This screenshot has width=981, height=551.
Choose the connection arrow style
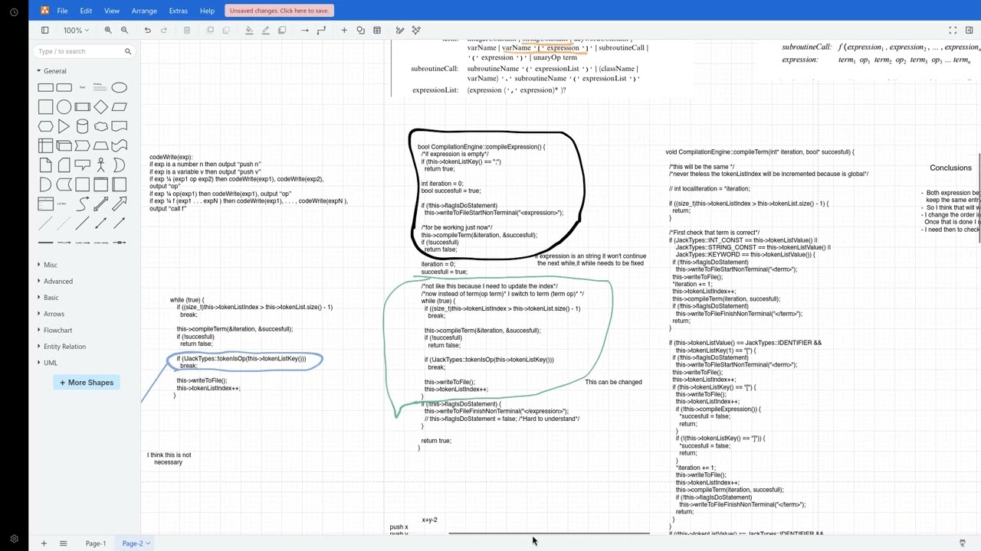(304, 30)
